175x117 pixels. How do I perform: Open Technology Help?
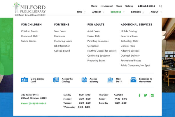point(129,41)
